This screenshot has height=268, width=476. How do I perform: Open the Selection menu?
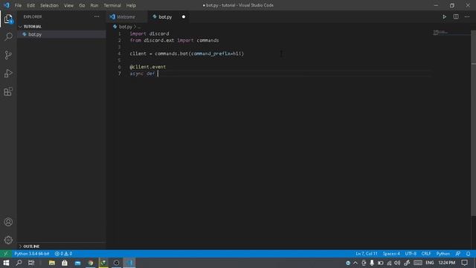[50, 5]
